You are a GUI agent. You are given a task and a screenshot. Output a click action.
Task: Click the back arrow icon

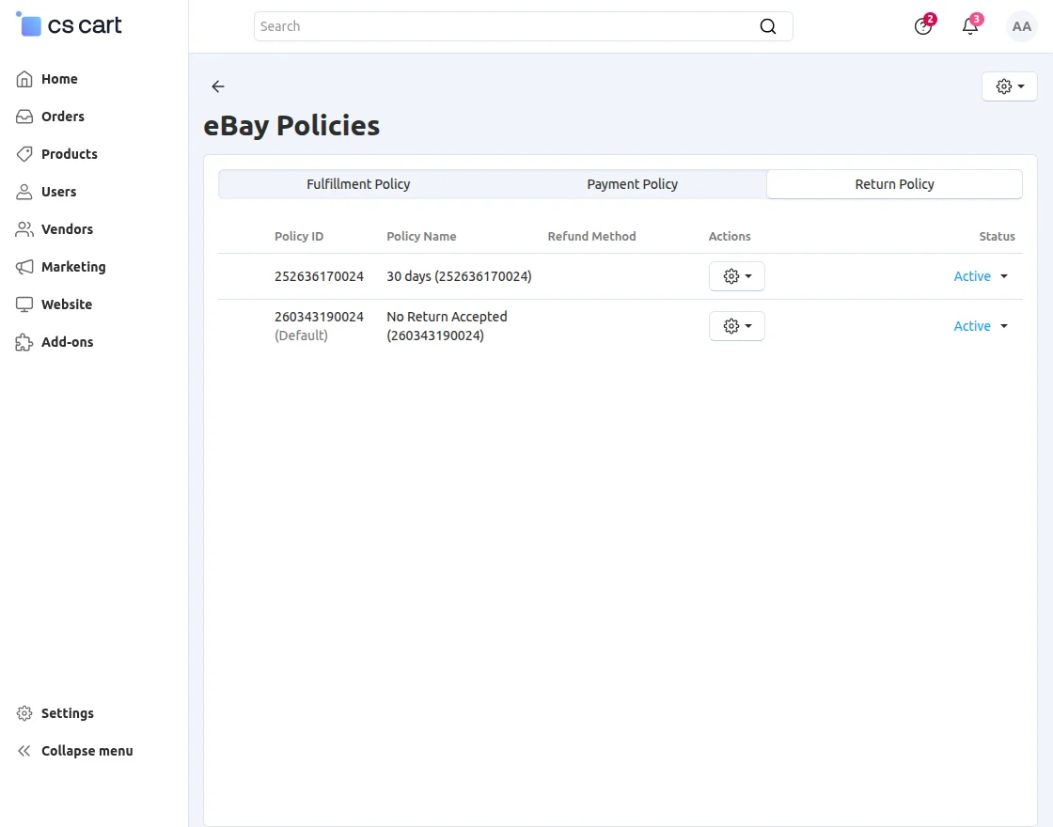tap(217, 86)
